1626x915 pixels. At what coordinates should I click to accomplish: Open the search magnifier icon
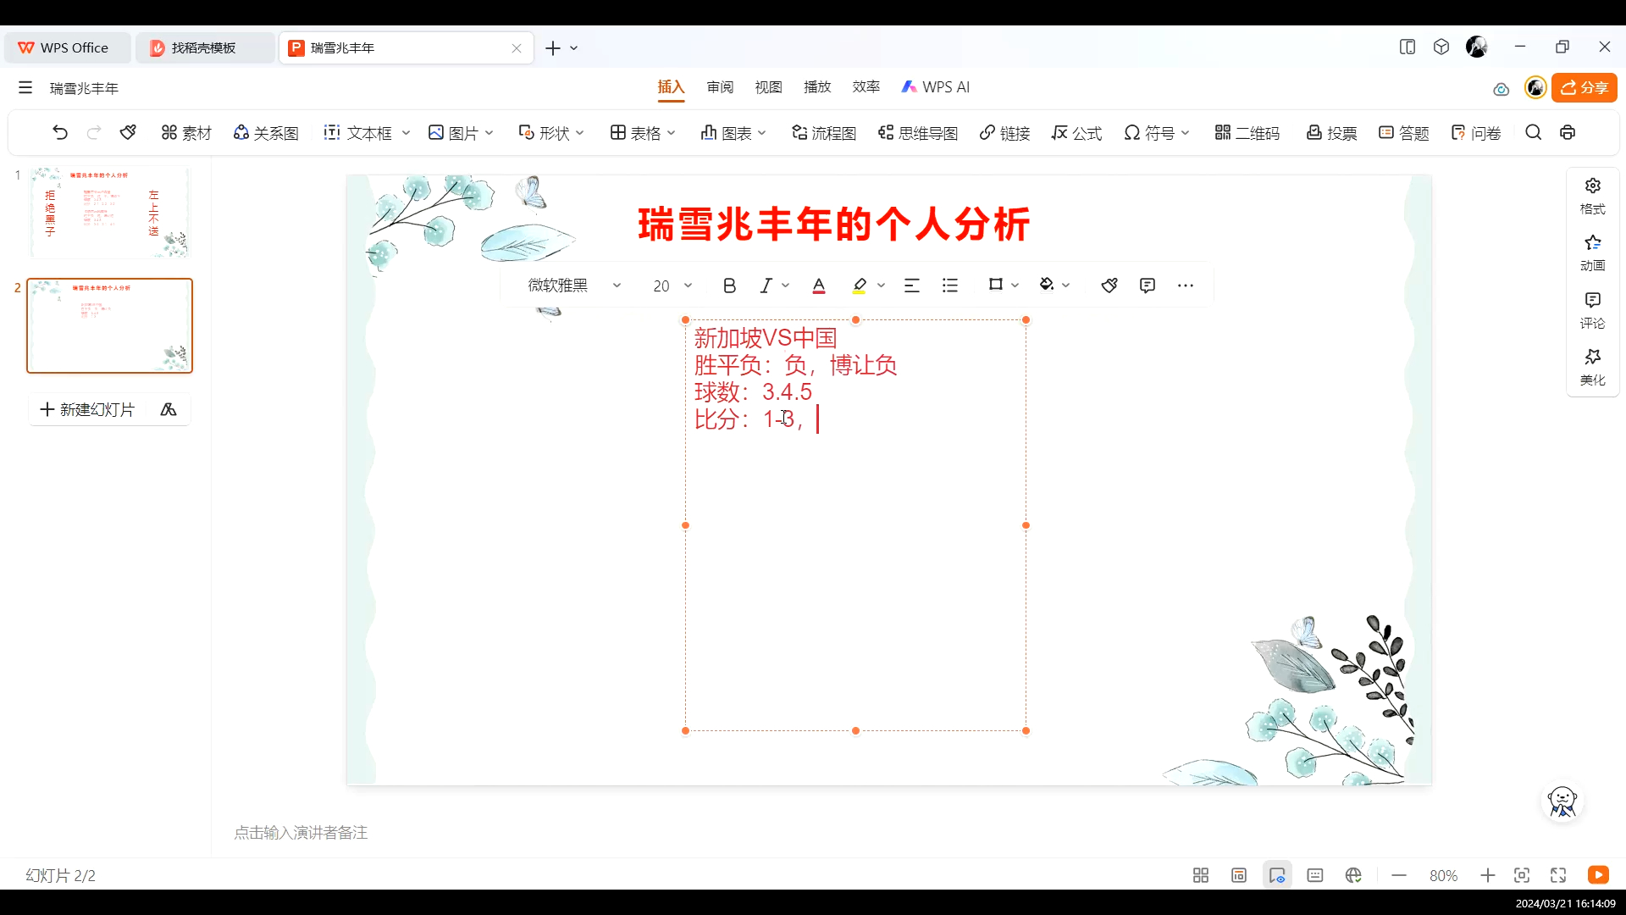(1533, 133)
